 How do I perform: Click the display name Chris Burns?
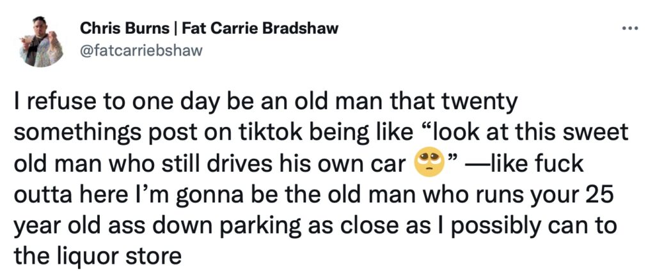(122, 29)
